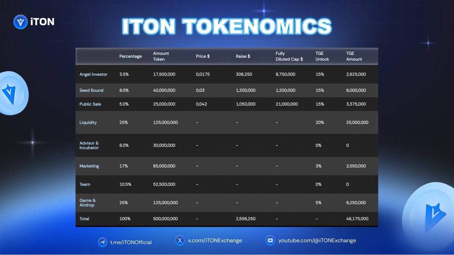Select the Marketing row label
Viewport: 454px width, 255px height.
click(x=89, y=166)
